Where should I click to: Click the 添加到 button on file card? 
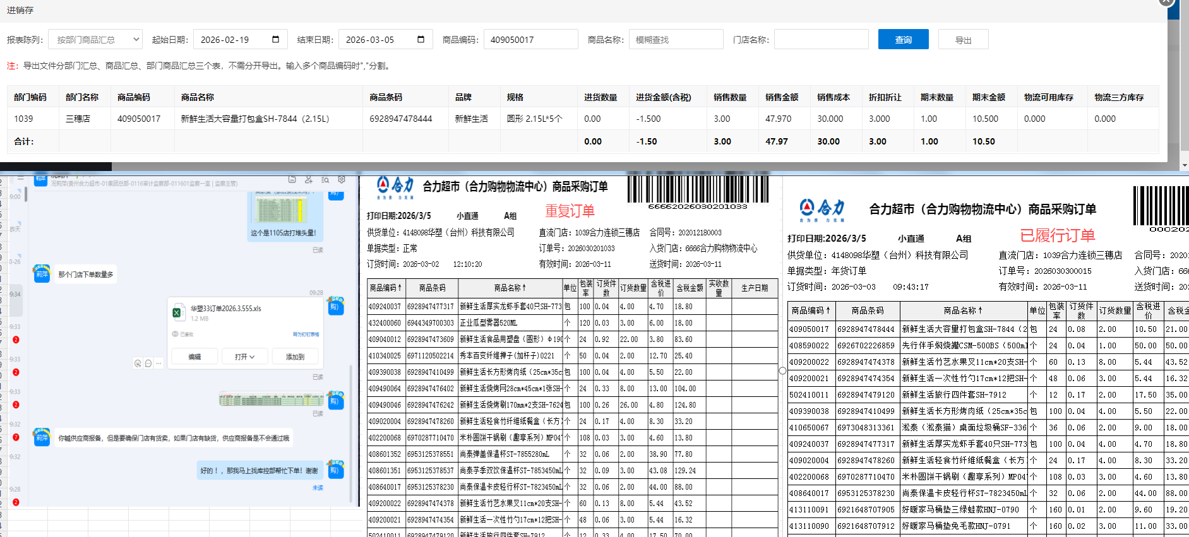point(295,357)
